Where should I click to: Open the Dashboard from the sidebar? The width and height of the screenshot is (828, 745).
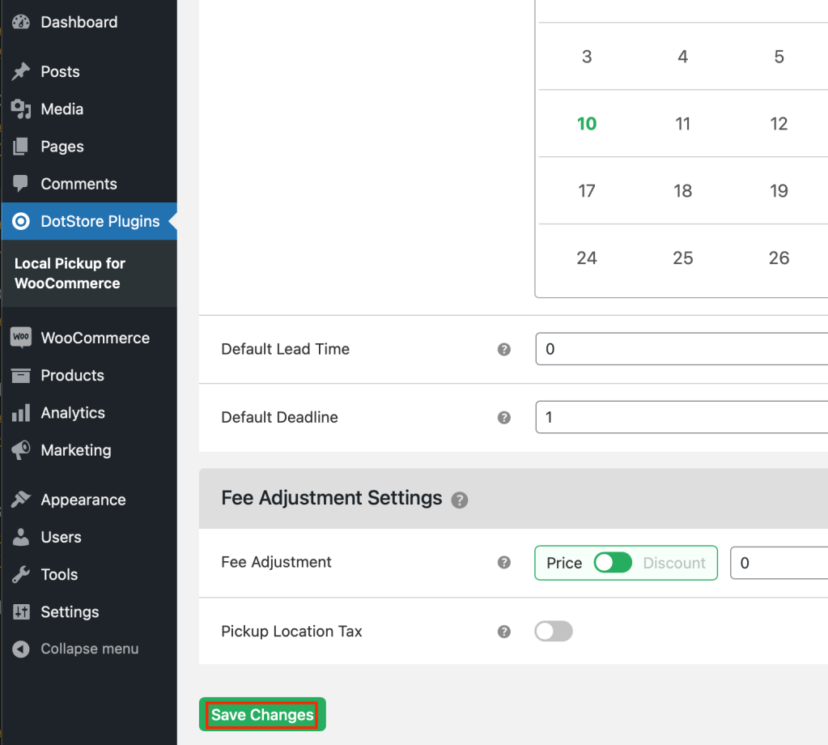(21, 22)
